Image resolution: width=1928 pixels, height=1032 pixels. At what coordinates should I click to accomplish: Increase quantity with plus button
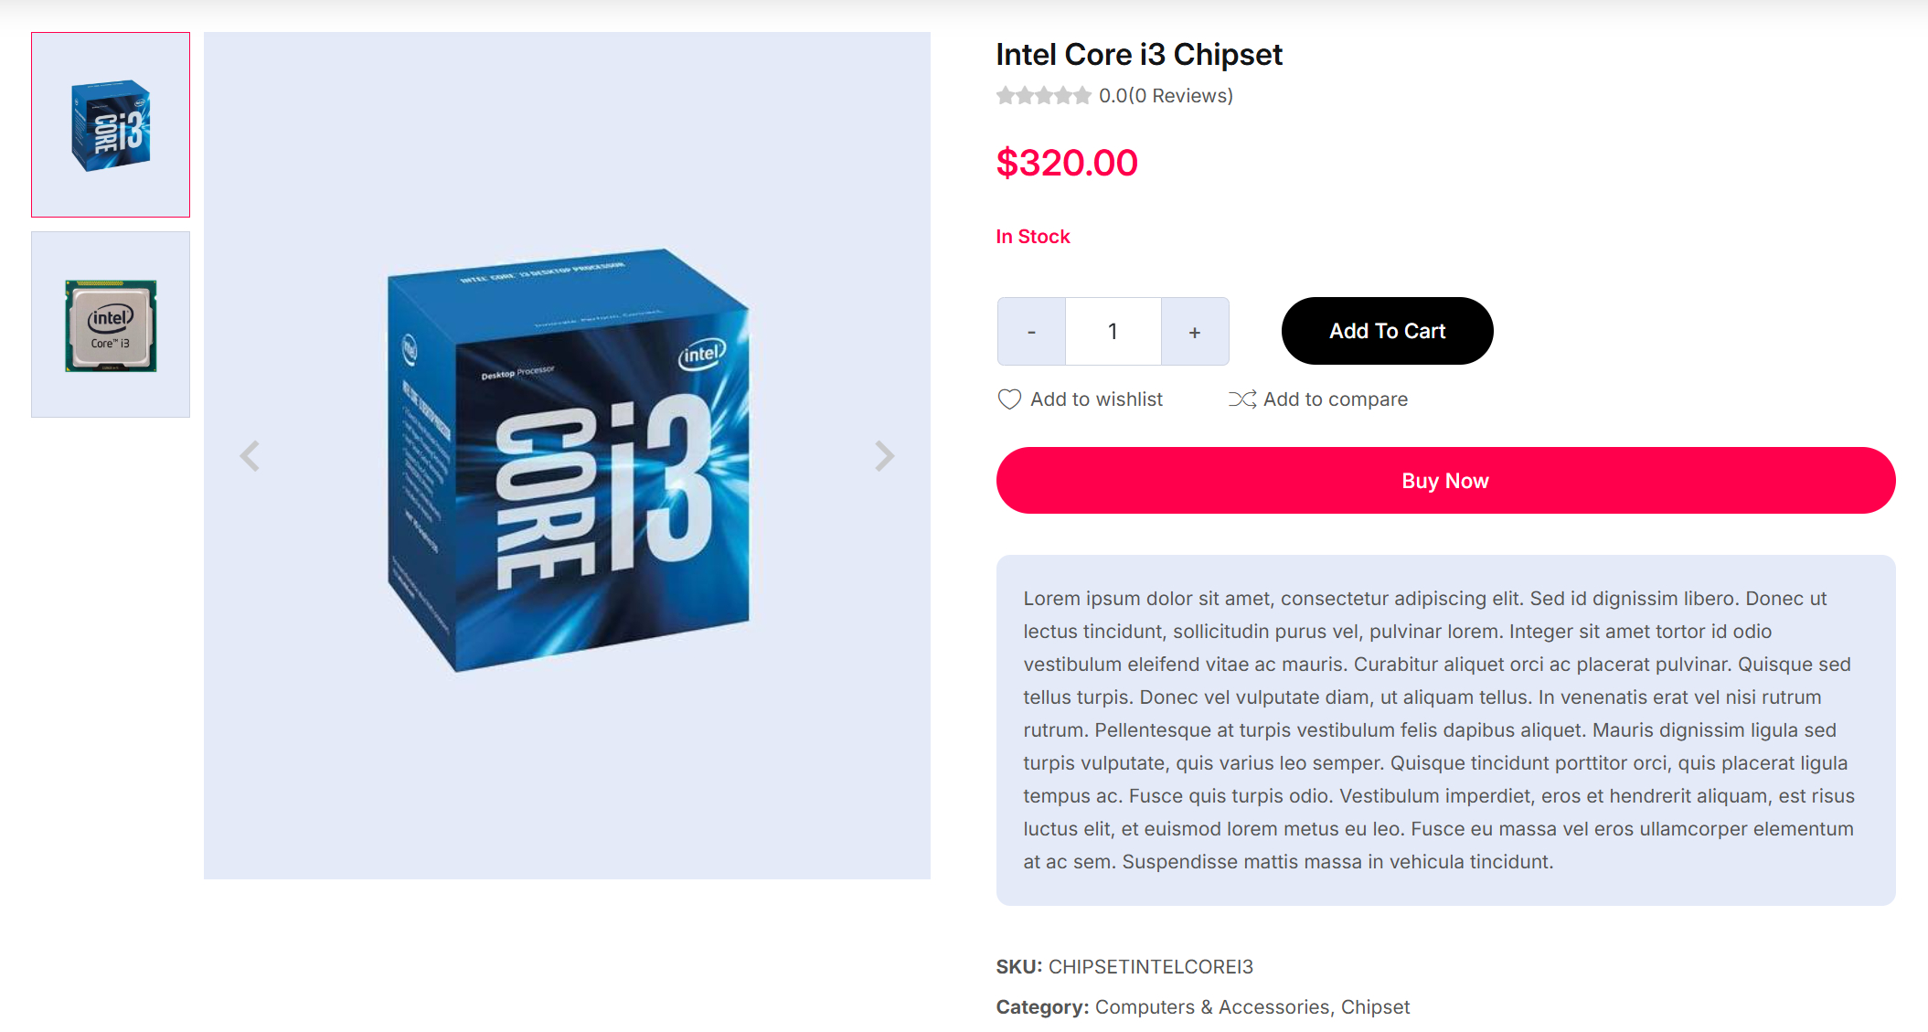coord(1195,332)
